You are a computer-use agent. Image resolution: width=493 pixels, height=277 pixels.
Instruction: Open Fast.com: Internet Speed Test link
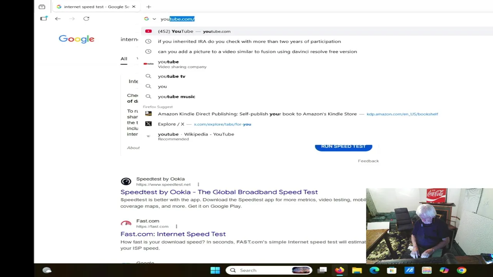tap(173, 234)
